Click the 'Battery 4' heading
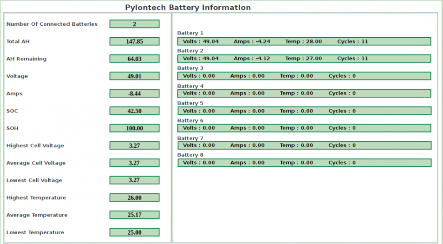This screenshot has height=244, width=443. click(x=190, y=86)
